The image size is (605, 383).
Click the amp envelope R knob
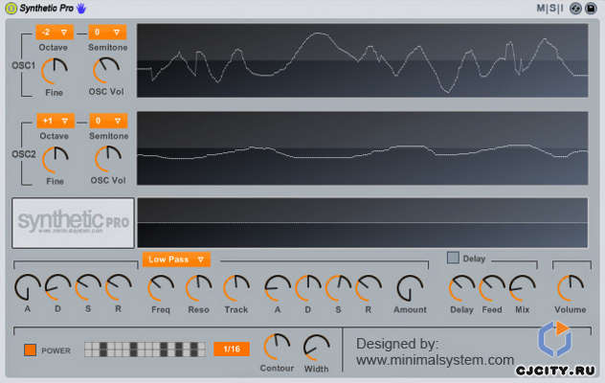coord(119,287)
